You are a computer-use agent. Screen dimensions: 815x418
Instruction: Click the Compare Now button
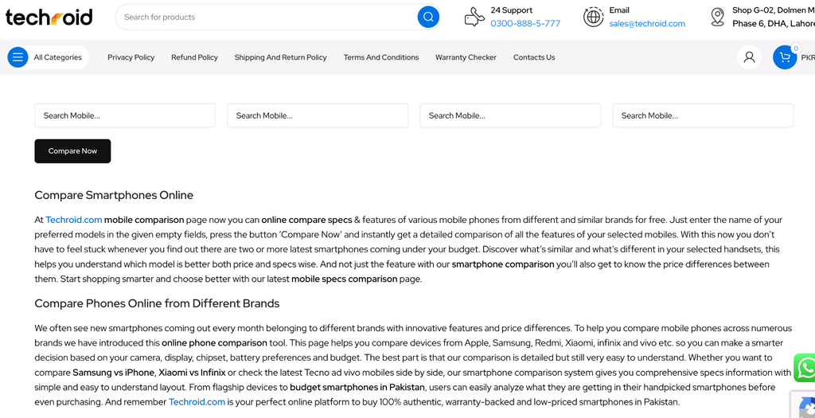72,150
